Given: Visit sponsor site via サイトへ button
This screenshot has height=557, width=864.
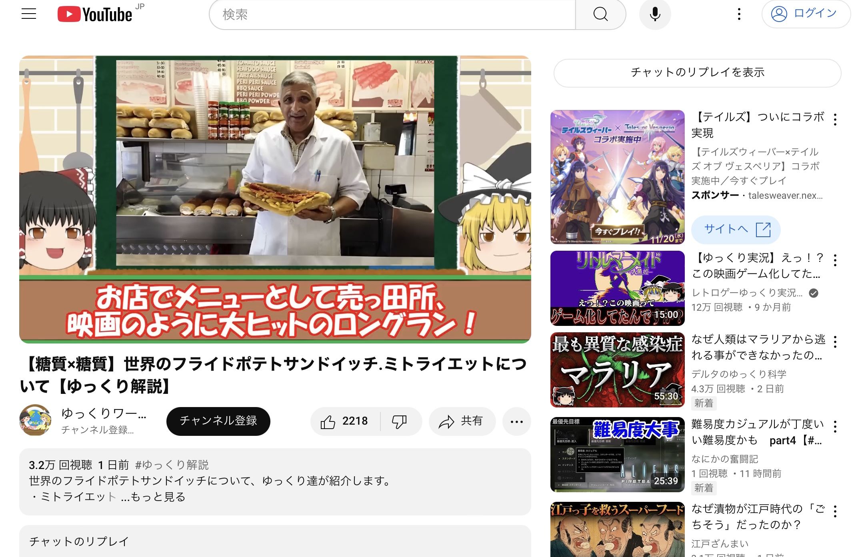Looking at the screenshot, I should 736,230.
